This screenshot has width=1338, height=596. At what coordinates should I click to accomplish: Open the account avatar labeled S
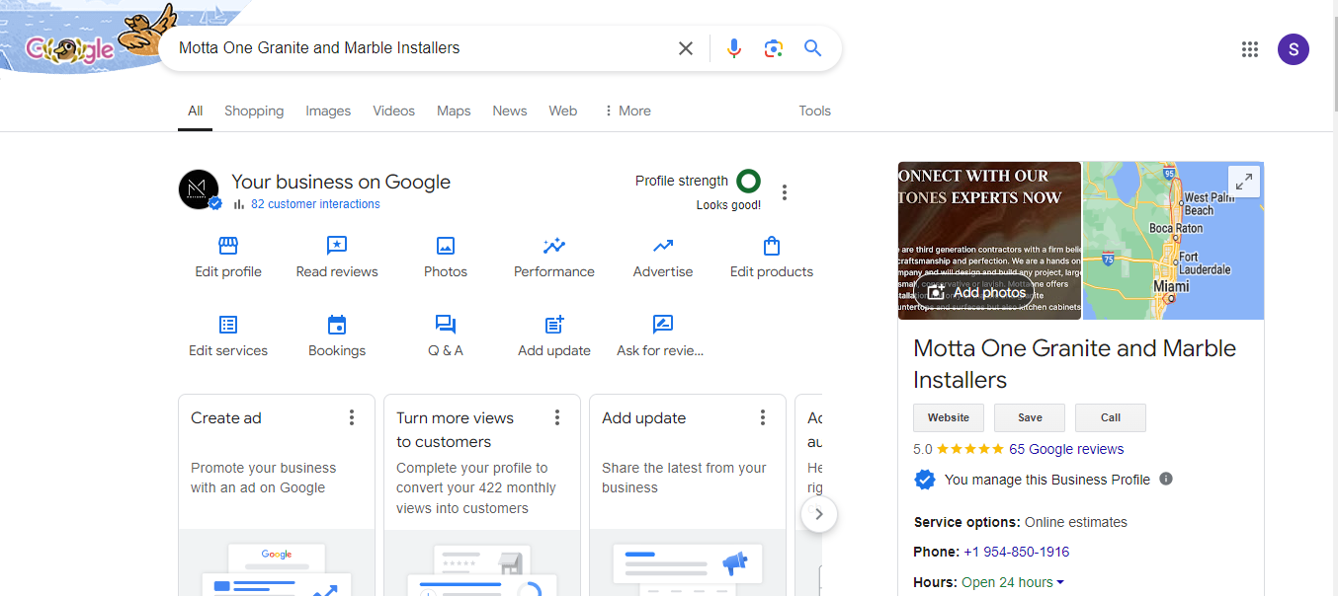point(1294,49)
